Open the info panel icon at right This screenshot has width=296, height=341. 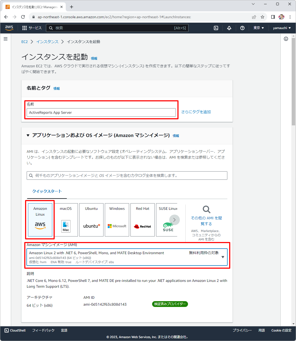286,39
